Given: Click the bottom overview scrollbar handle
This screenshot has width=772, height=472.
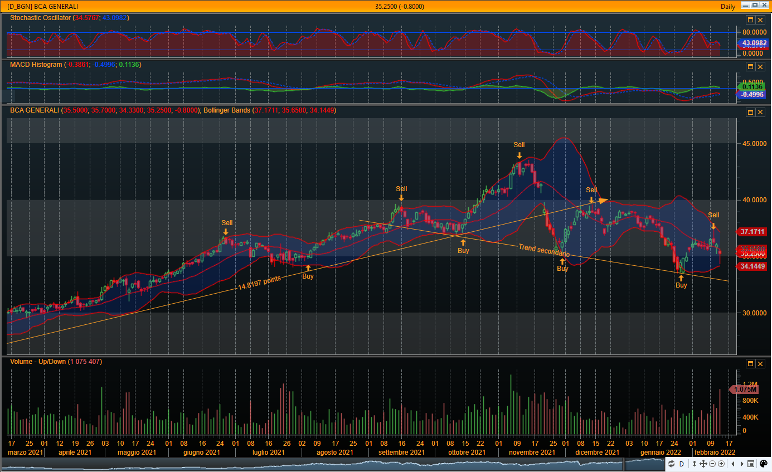Looking at the screenshot, I should point(624,464).
